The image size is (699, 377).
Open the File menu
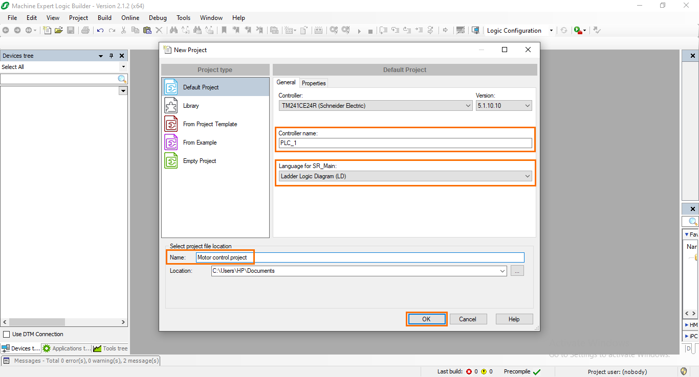(x=12, y=17)
